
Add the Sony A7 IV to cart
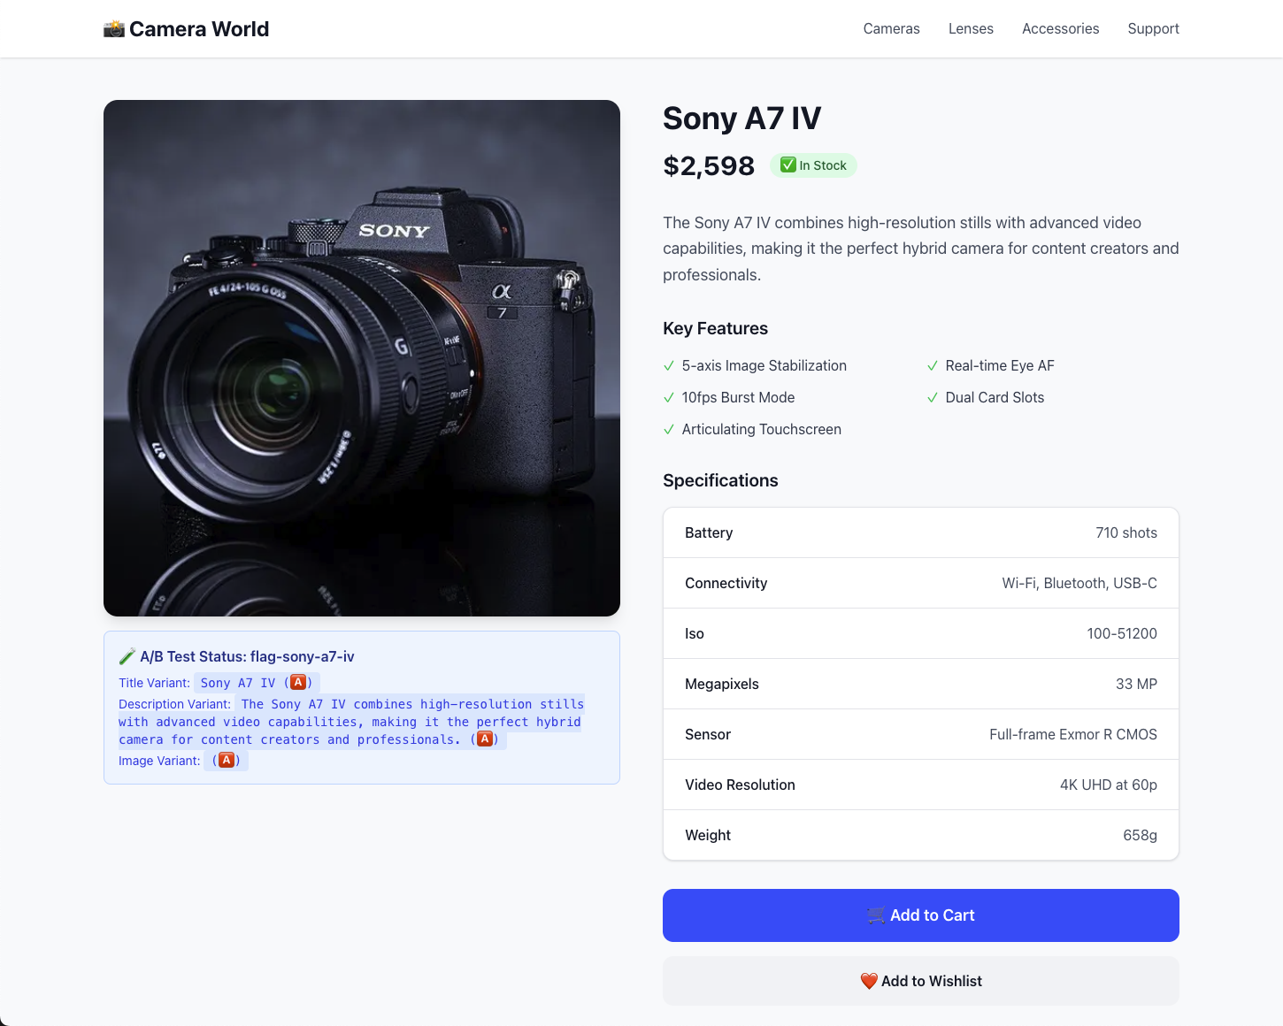tap(921, 915)
